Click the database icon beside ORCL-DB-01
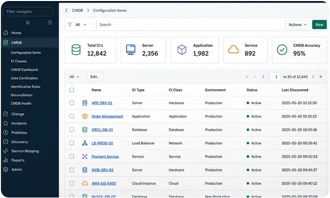Image resolution: width=330 pixels, height=198 pixels. (x=85, y=130)
